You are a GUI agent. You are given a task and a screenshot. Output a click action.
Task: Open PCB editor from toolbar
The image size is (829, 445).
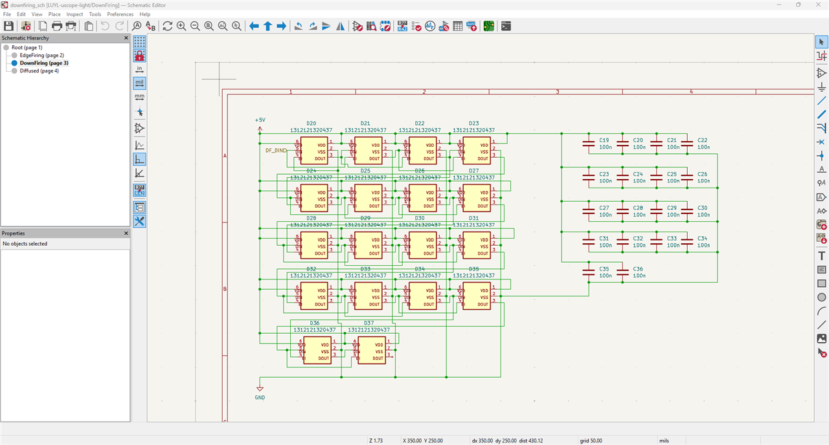[x=488, y=26]
